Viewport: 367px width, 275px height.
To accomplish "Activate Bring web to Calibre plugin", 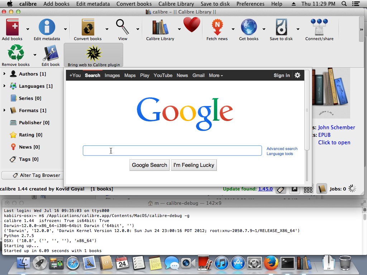I will click(x=94, y=55).
